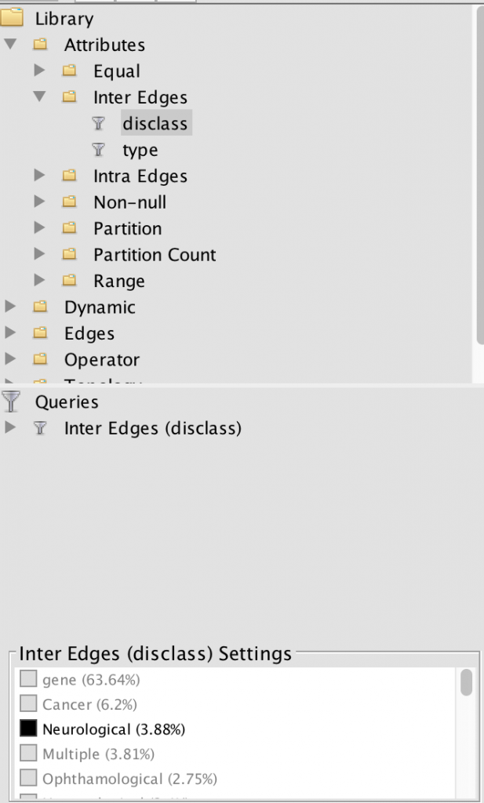Screen dimensions: 484x803
Task: Click the Partition Count folder icon
Action: pos(70,255)
